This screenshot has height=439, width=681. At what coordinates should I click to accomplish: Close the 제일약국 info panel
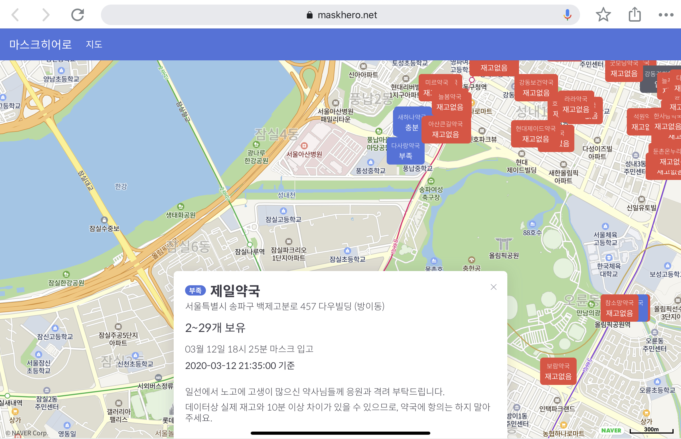click(493, 287)
